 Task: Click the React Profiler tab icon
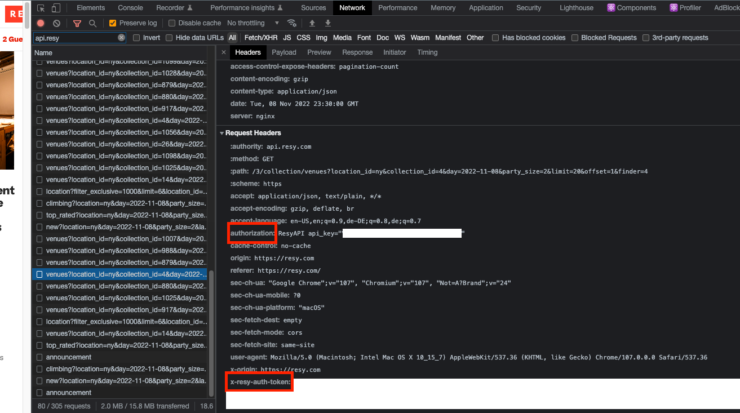point(673,8)
